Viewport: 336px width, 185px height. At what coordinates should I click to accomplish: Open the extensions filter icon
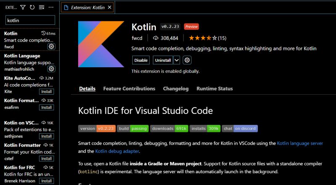(x=23, y=8)
